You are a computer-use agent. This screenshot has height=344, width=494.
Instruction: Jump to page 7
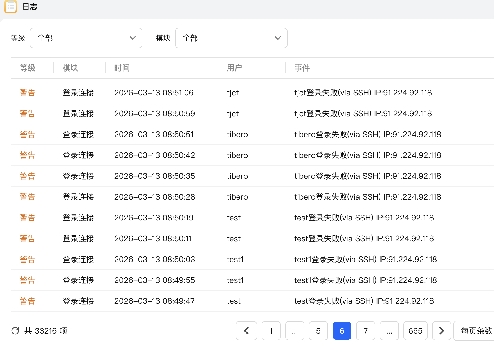point(365,331)
